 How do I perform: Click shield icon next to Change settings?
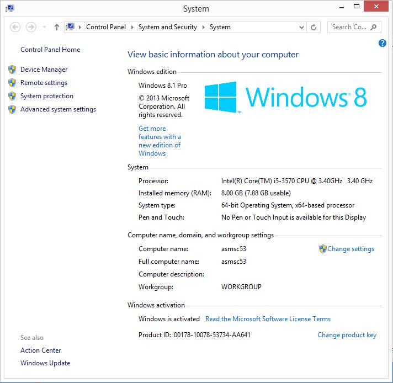coord(322,249)
